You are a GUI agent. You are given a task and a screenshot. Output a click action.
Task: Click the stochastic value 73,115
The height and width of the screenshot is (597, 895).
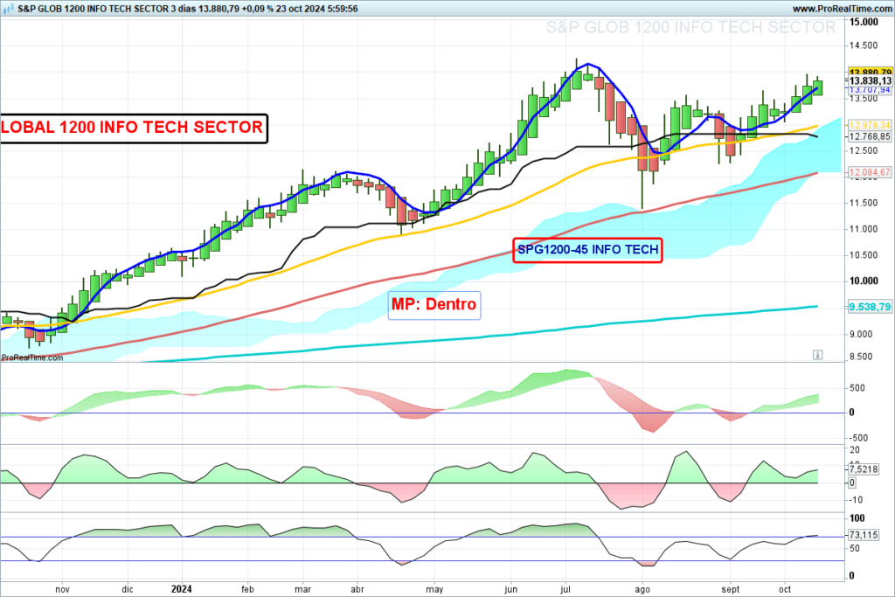click(864, 535)
